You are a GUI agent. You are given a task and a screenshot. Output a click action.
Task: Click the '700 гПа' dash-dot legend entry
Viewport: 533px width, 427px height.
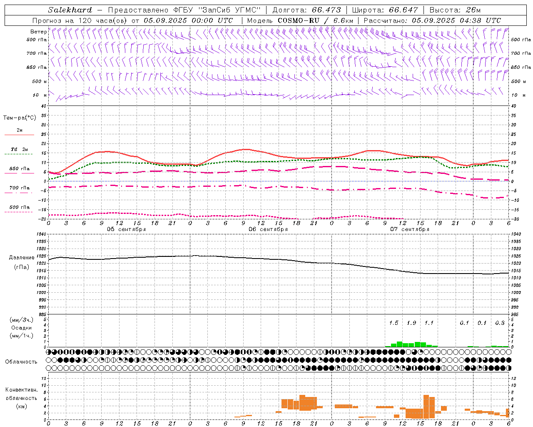point(19,188)
